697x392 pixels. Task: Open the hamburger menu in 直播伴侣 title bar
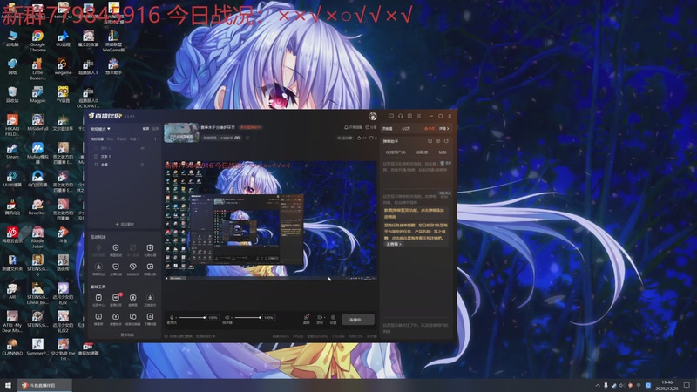(419, 116)
